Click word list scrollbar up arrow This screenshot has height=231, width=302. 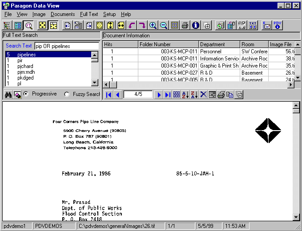click(x=95, y=55)
